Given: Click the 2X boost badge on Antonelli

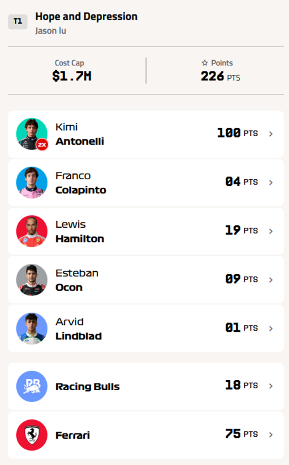Looking at the screenshot, I should click(42, 144).
